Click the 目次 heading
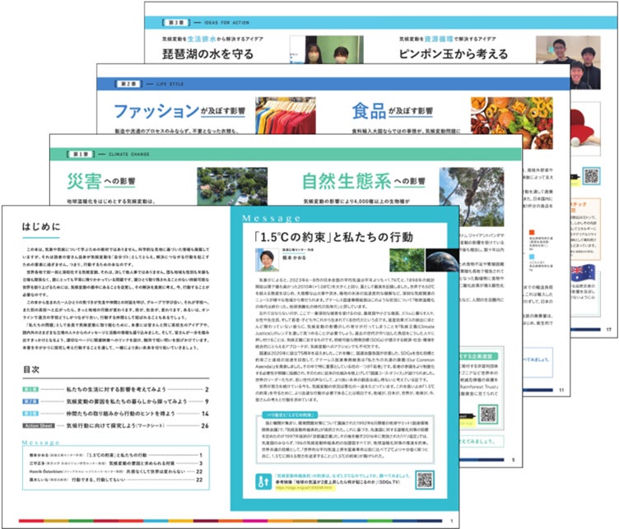Image resolution: width=619 pixels, height=529 pixels. point(30,369)
